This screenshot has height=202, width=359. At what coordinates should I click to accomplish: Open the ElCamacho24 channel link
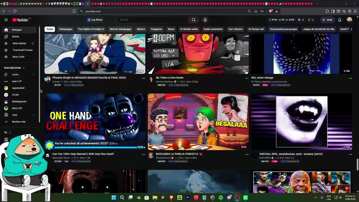(163, 158)
